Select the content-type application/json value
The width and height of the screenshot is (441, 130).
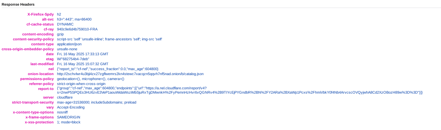69,44
